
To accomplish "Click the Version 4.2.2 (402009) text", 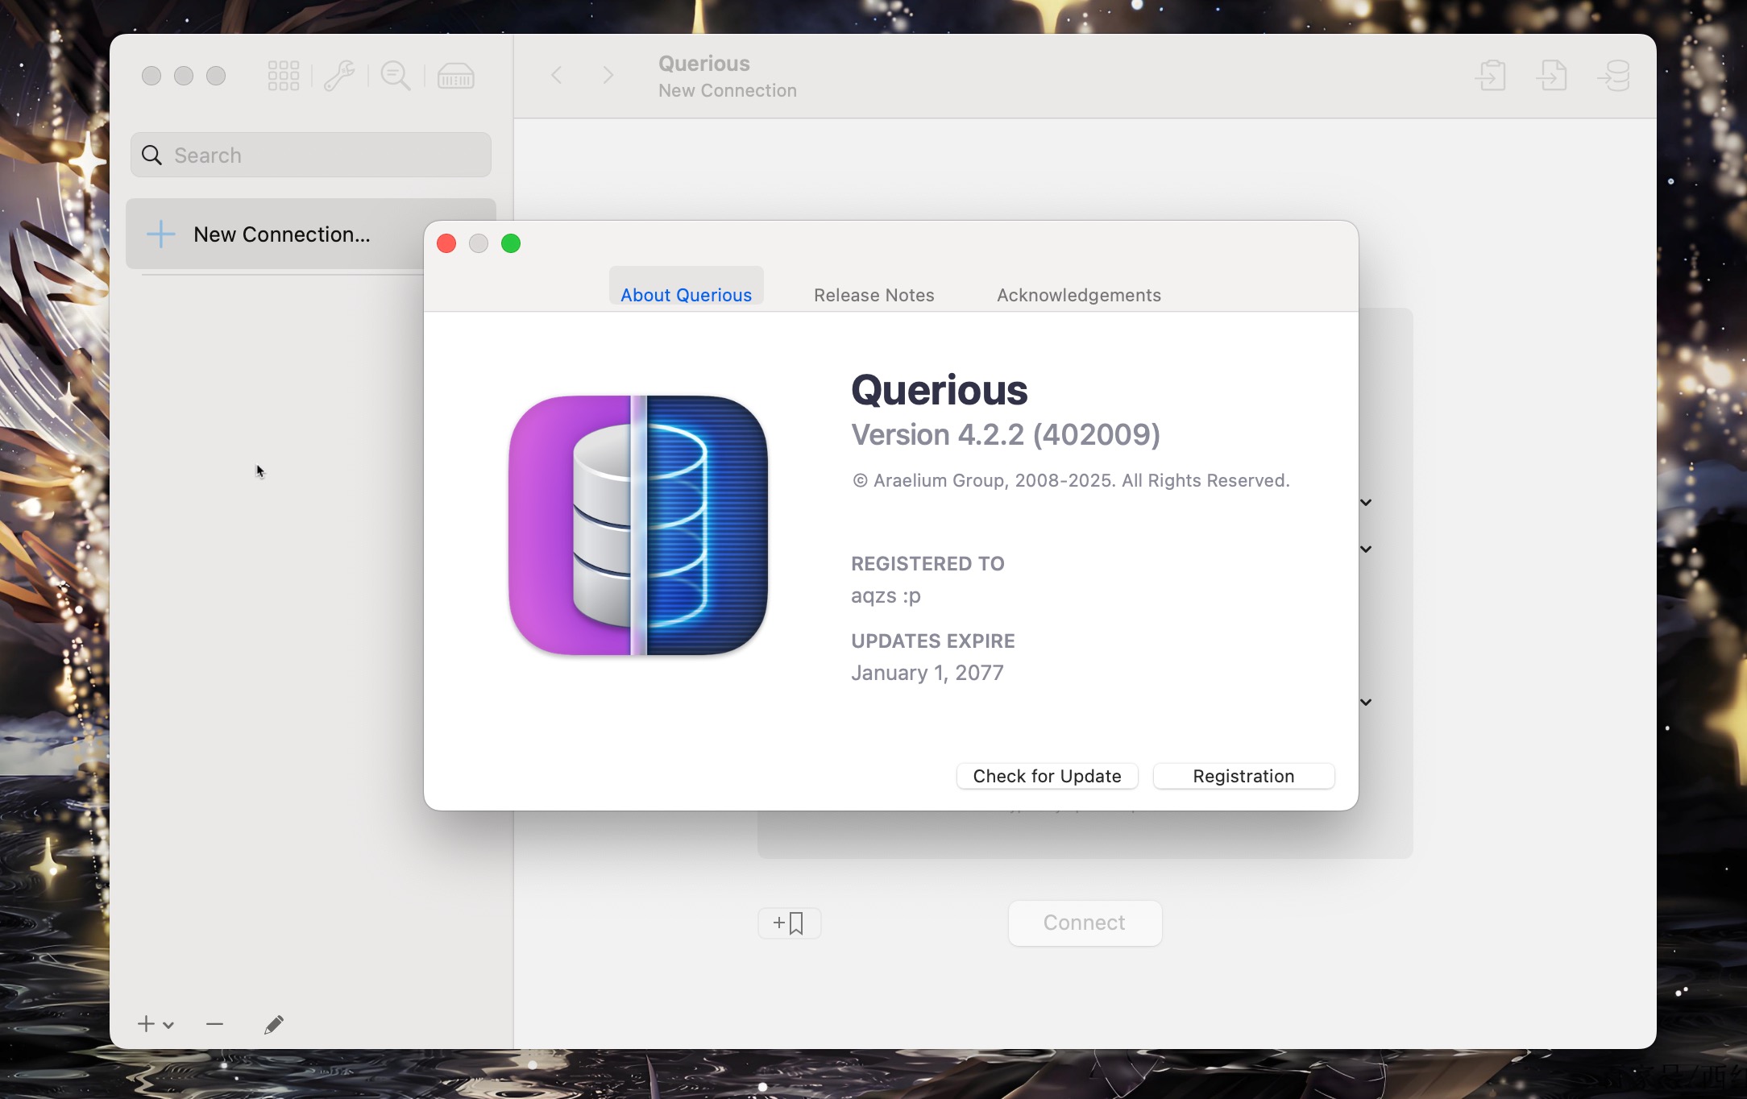I will coord(1006,435).
